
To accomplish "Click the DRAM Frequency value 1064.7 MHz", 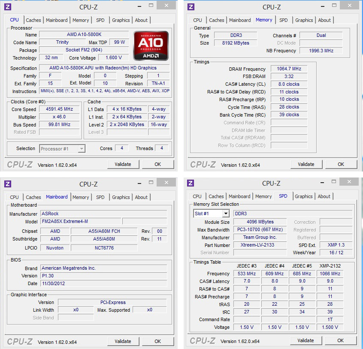I will point(289,69).
